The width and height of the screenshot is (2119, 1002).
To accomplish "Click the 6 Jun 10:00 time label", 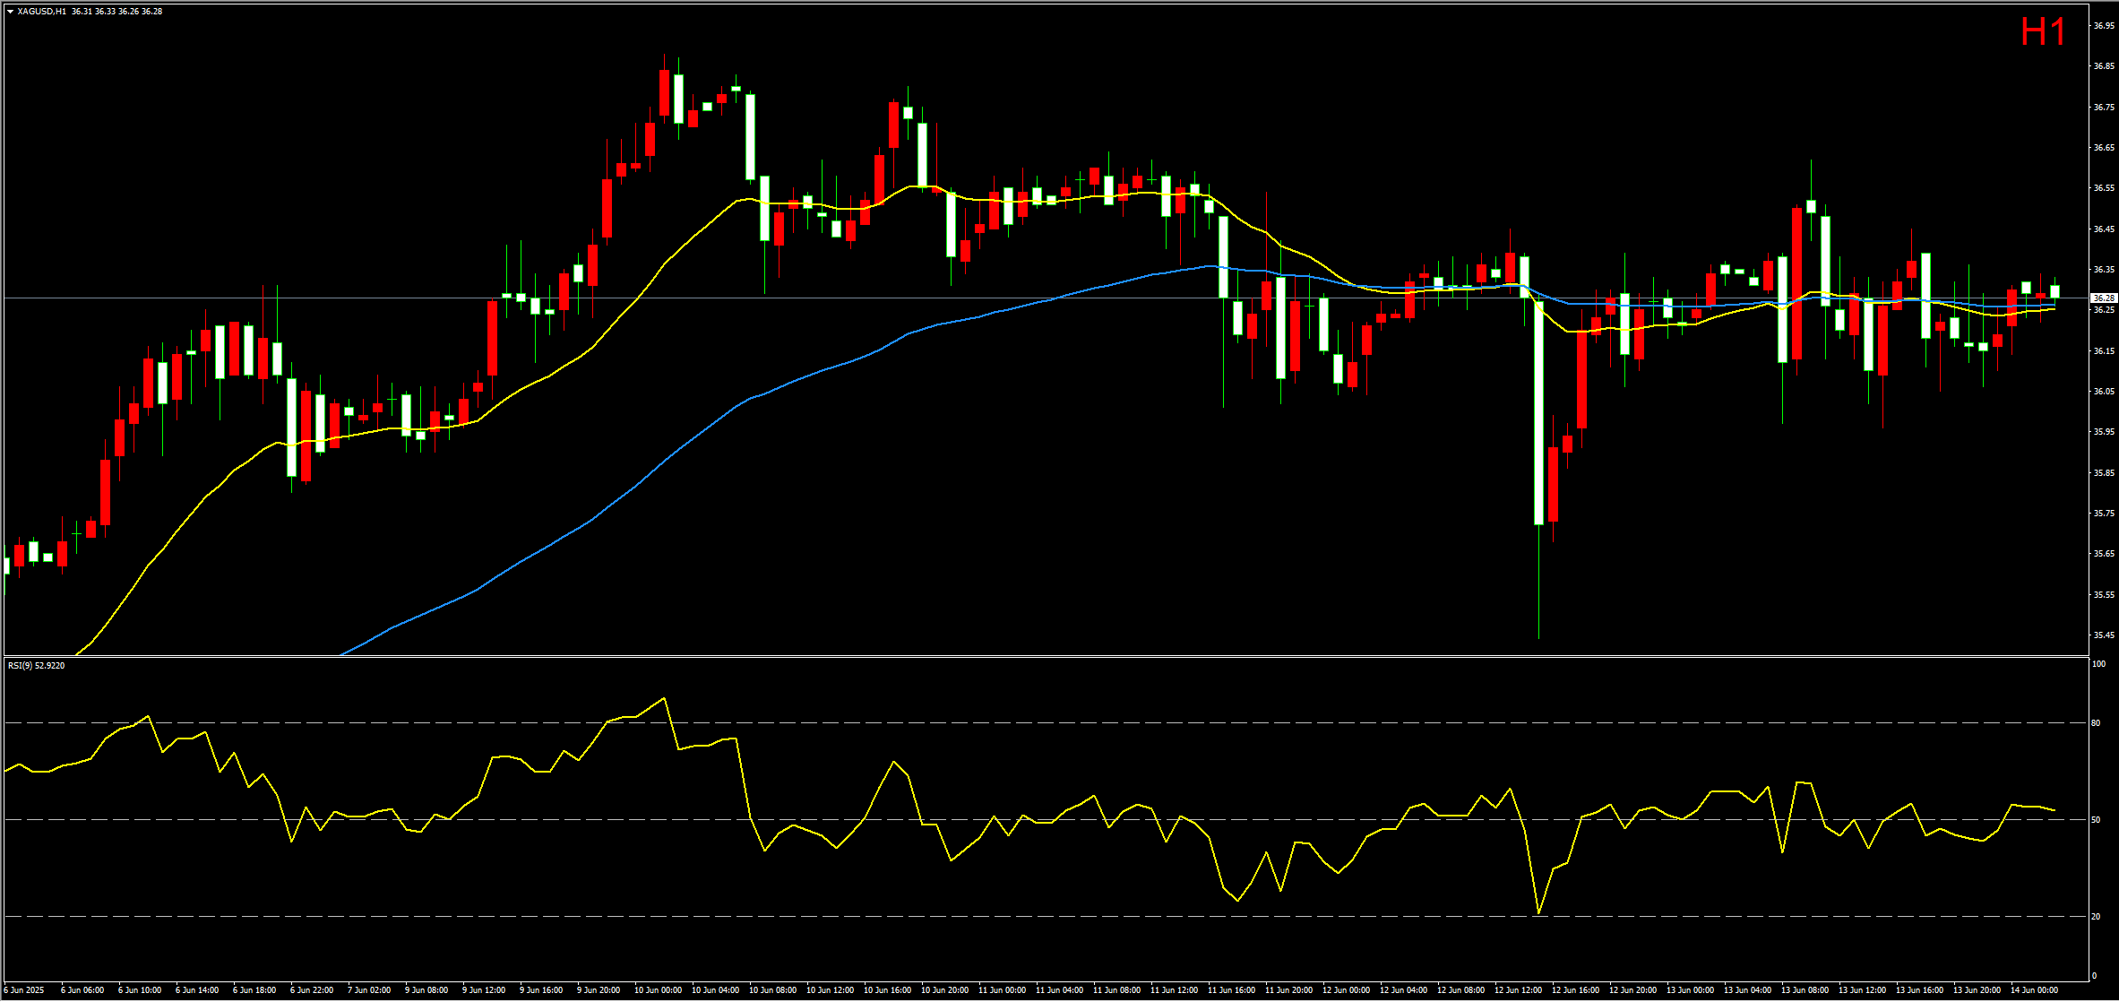I will click(x=140, y=990).
